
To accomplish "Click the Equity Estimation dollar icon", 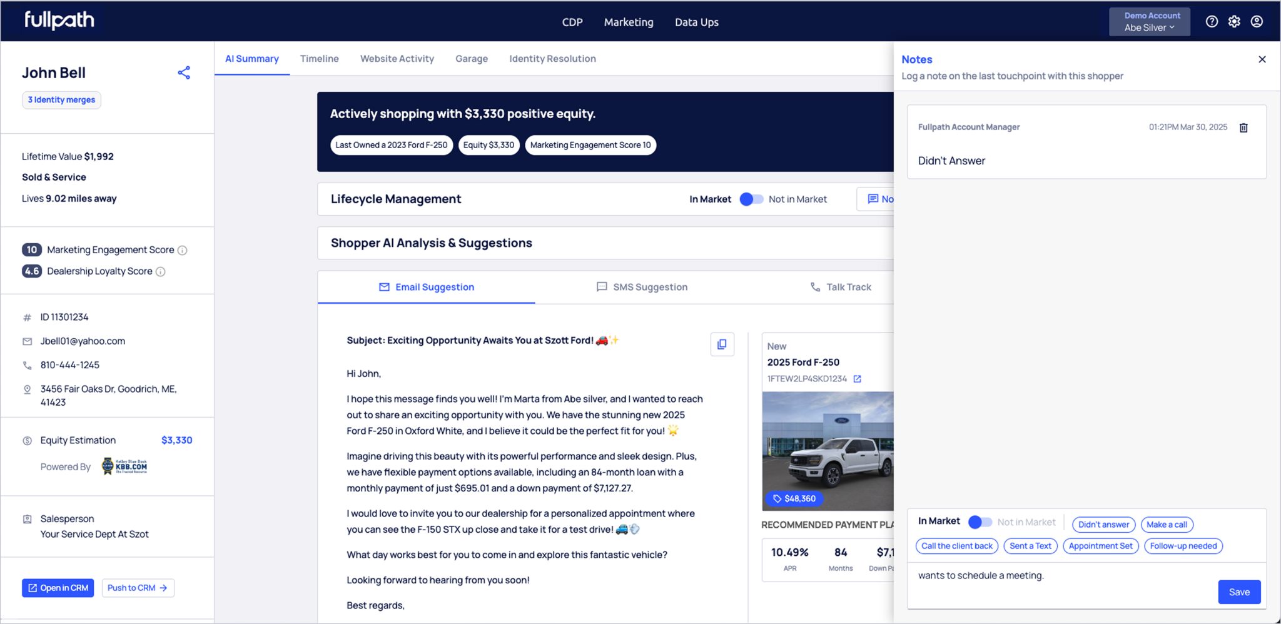I will (x=28, y=441).
